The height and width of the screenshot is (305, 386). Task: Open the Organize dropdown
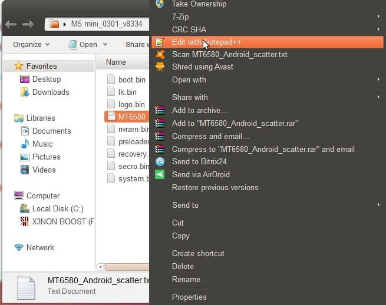tap(31, 45)
